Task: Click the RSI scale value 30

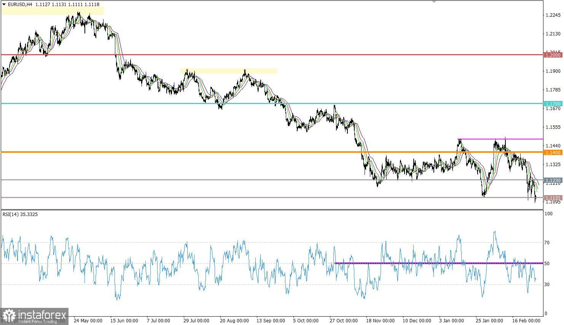Action: point(547,284)
